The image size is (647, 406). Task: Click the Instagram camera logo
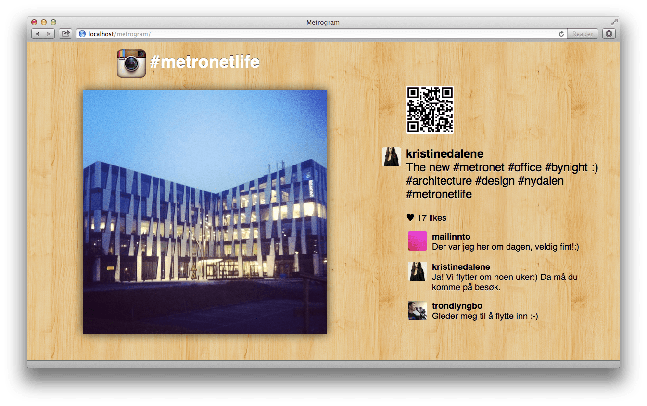coord(130,63)
